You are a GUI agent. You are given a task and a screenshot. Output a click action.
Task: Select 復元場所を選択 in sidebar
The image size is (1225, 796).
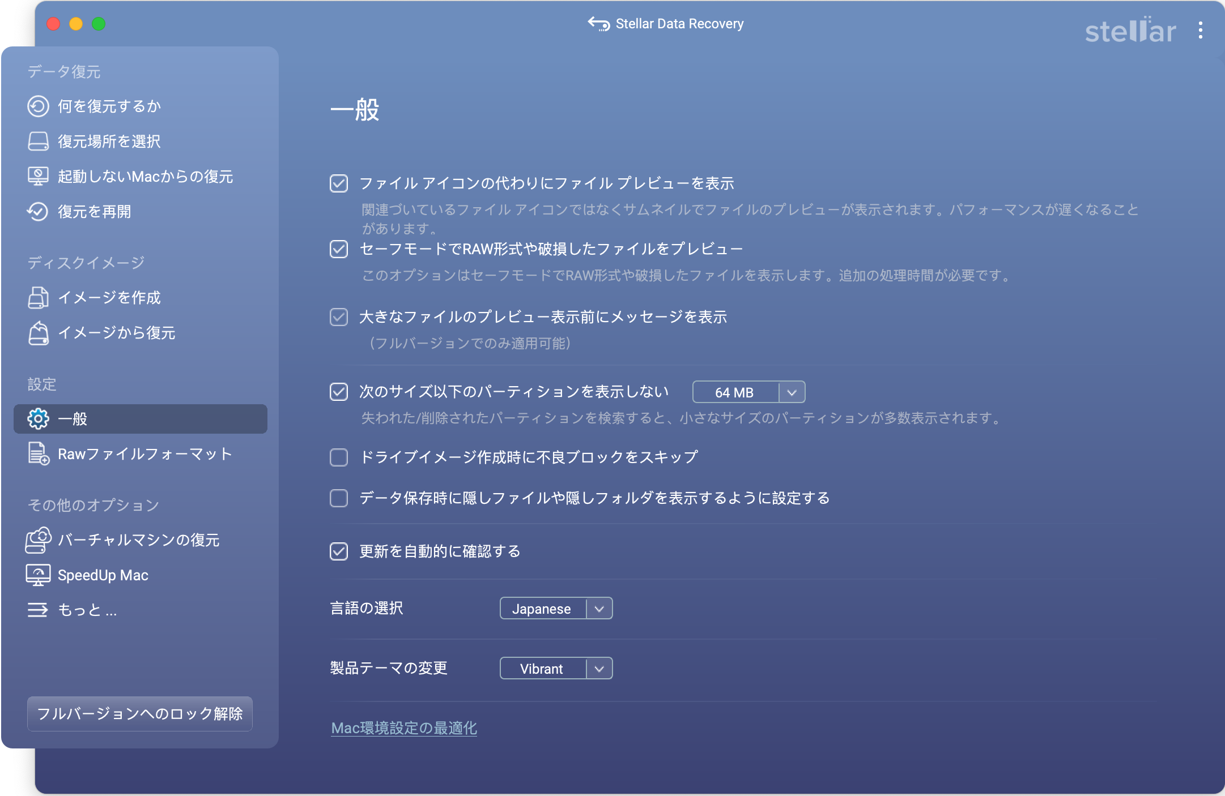tap(140, 142)
